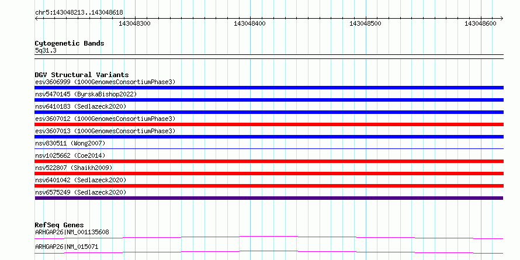Click the chr5:143048213..143048618 region label
520x260 pixels.
pos(79,13)
